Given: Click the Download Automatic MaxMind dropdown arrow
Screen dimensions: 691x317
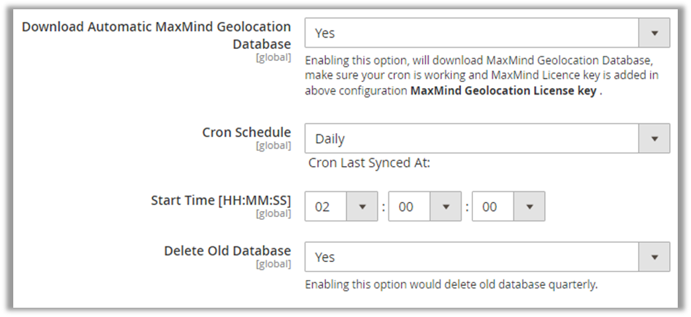Looking at the screenshot, I should 655,33.
